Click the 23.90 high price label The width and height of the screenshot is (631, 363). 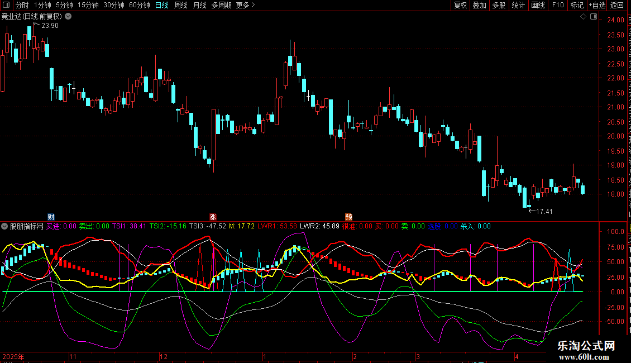pyautogui.click(x=50, y=26)
